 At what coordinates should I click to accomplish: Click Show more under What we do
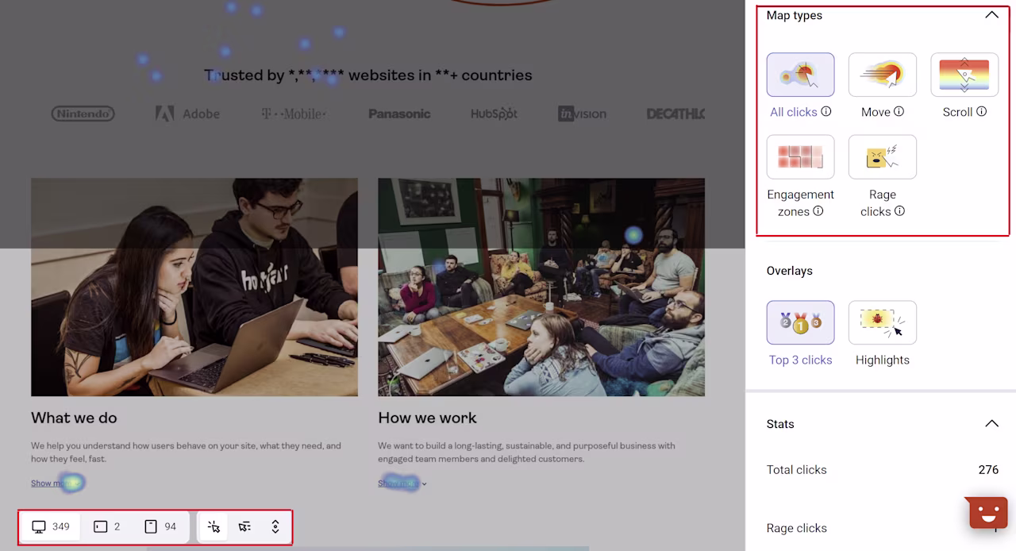coord(52,483)
